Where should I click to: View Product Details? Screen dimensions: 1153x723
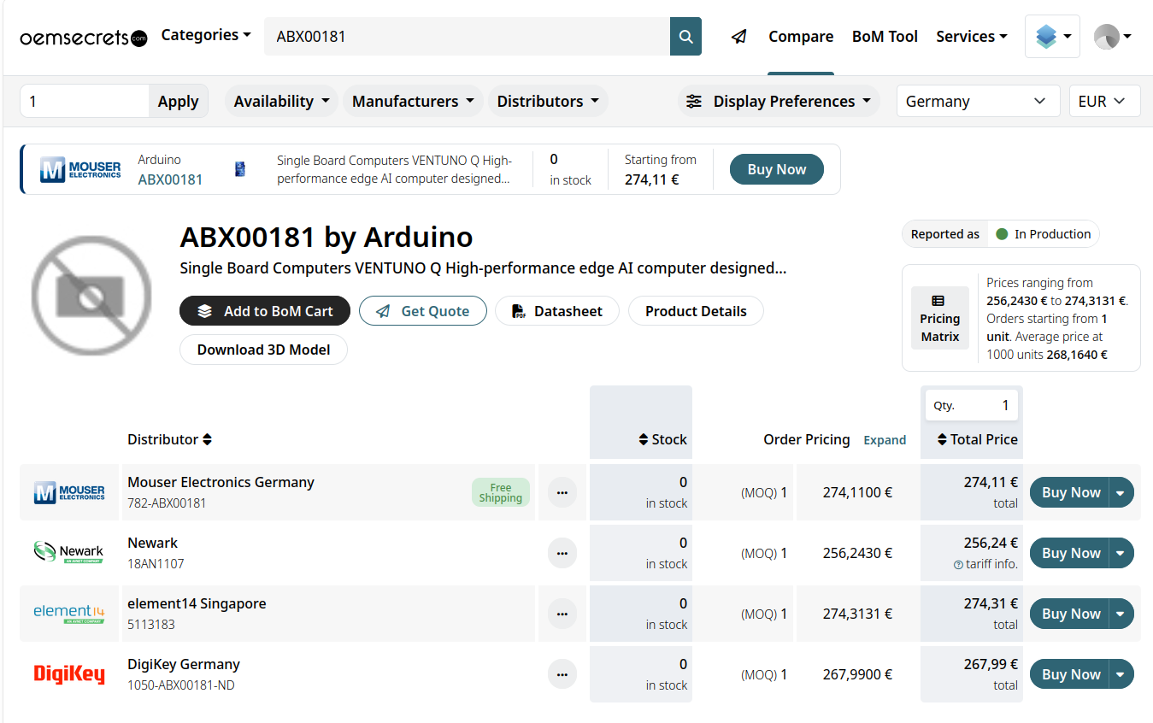pos(696,311)
